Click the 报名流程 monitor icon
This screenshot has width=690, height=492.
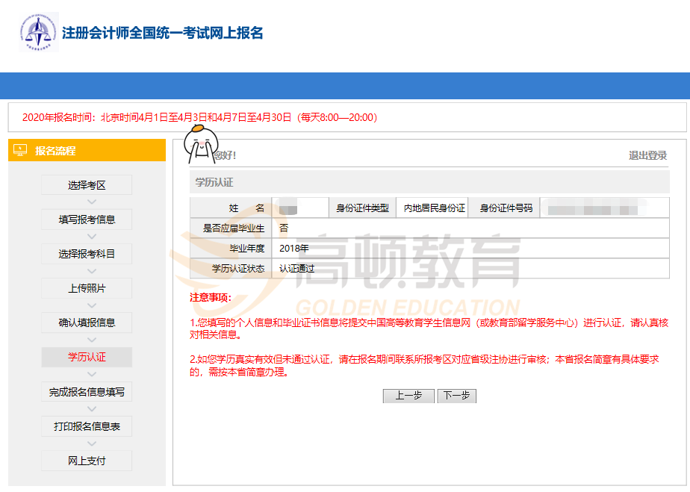[20, 150]
